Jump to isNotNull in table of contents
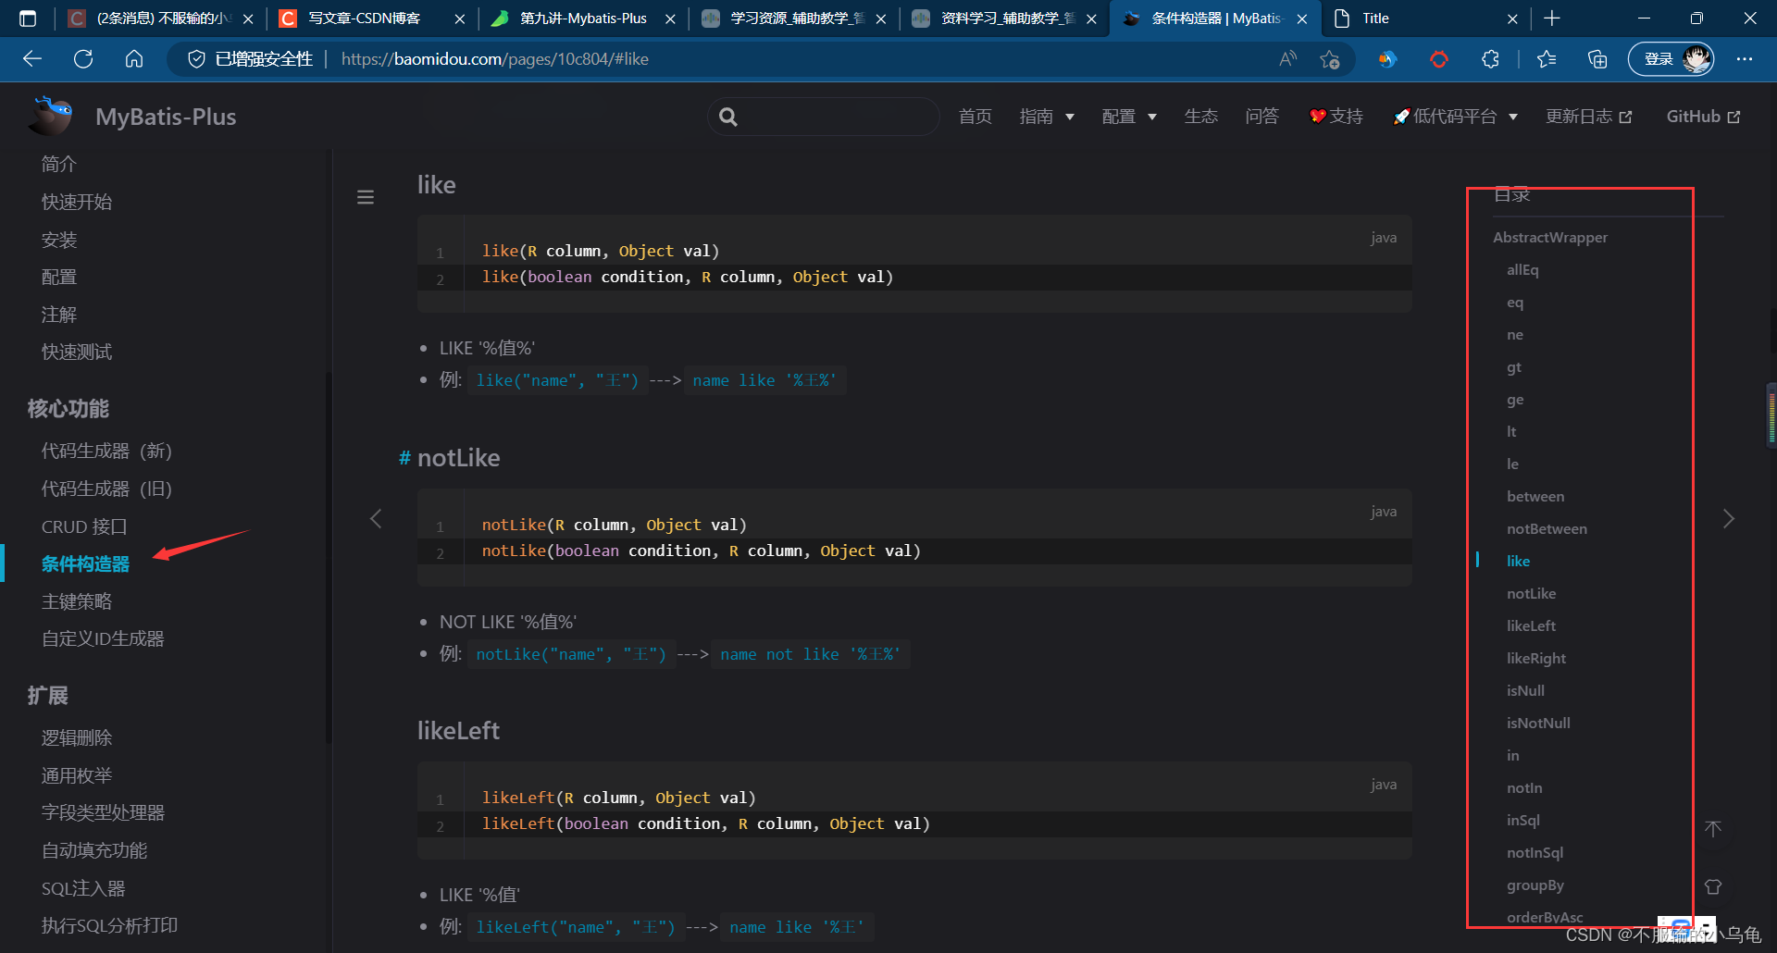 click(1538, 724)
